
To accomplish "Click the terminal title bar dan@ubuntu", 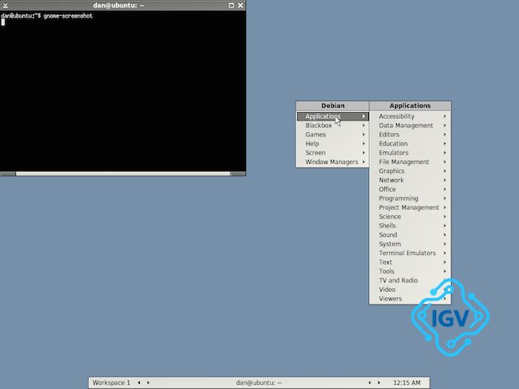I will pyautogui.click(x=118, y=5).
